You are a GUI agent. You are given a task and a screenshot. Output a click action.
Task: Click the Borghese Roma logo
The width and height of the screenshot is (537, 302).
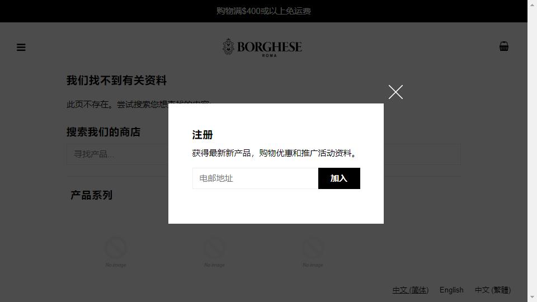262,47
